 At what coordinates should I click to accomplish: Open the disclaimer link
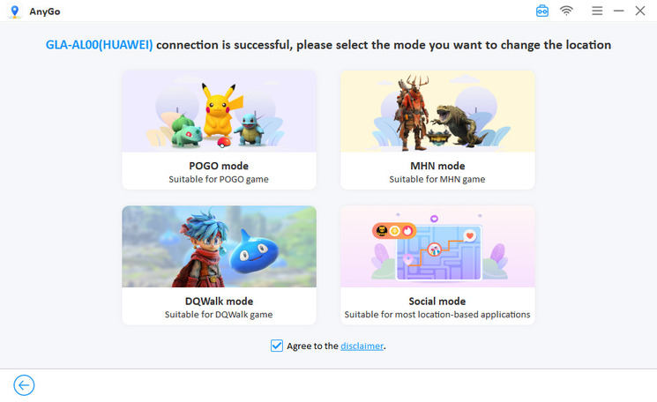362,346
